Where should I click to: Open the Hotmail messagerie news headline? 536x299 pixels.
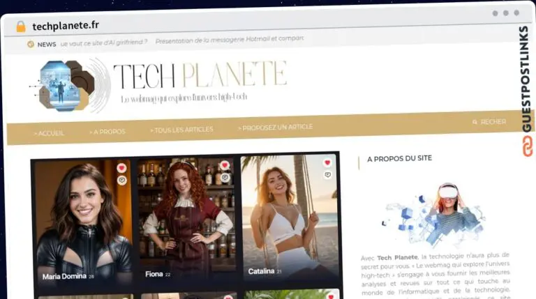pyautogui.click(x=230, y=40)
